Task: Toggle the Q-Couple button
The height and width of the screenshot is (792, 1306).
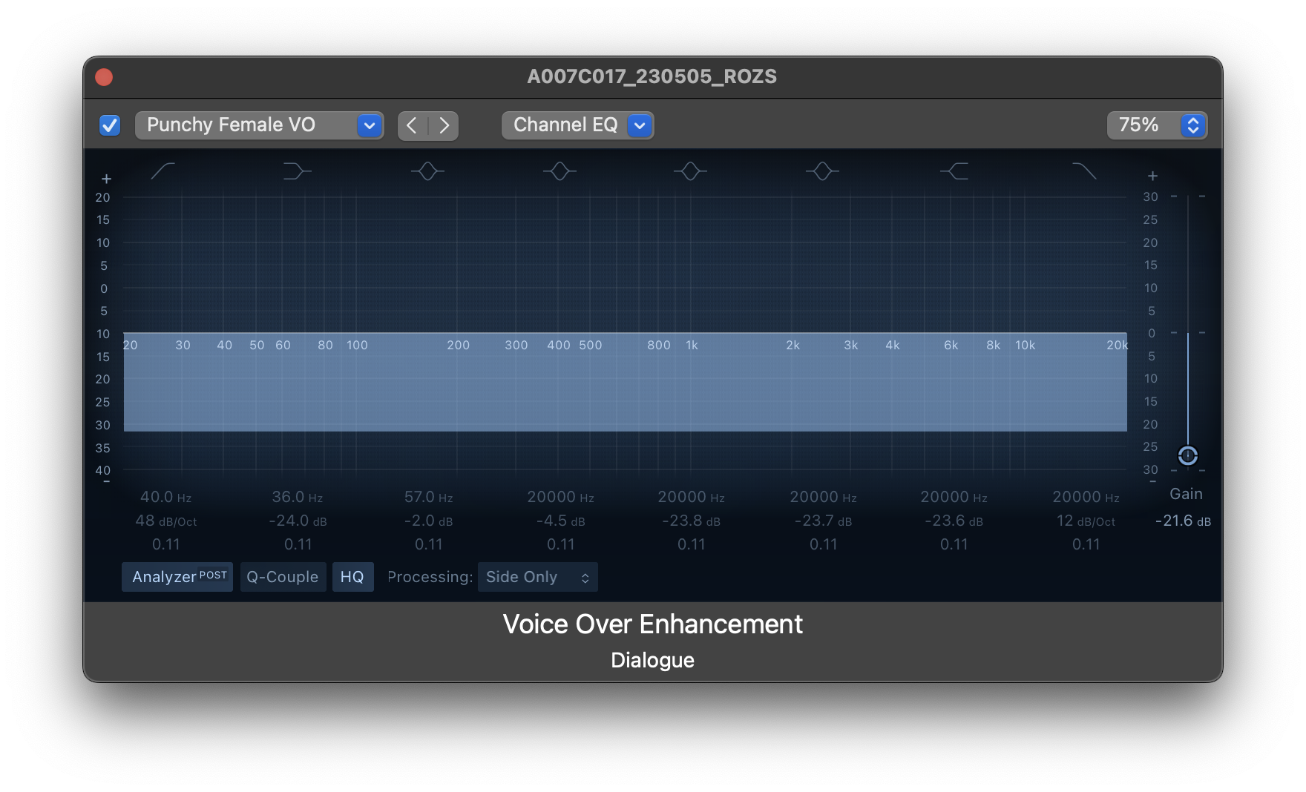Action: (x=283, y=577)
